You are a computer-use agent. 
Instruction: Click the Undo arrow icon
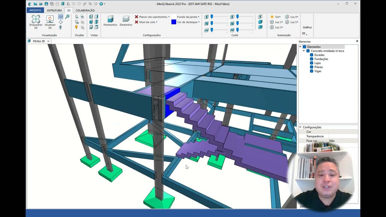click(74, 4)
